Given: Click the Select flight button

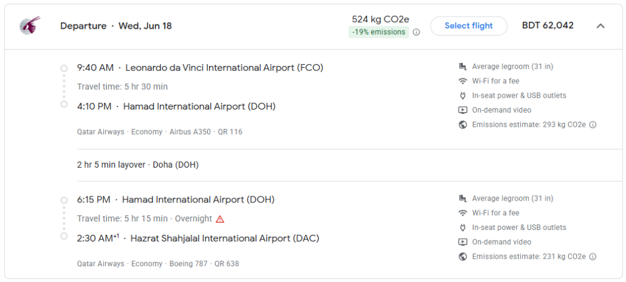Looking at the screenshot, I should pyautogui.click(x=469, y=26).
